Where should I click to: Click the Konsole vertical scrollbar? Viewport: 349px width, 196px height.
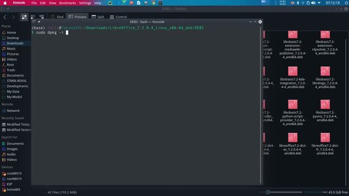pyautogui.click(x=261, y=105)
